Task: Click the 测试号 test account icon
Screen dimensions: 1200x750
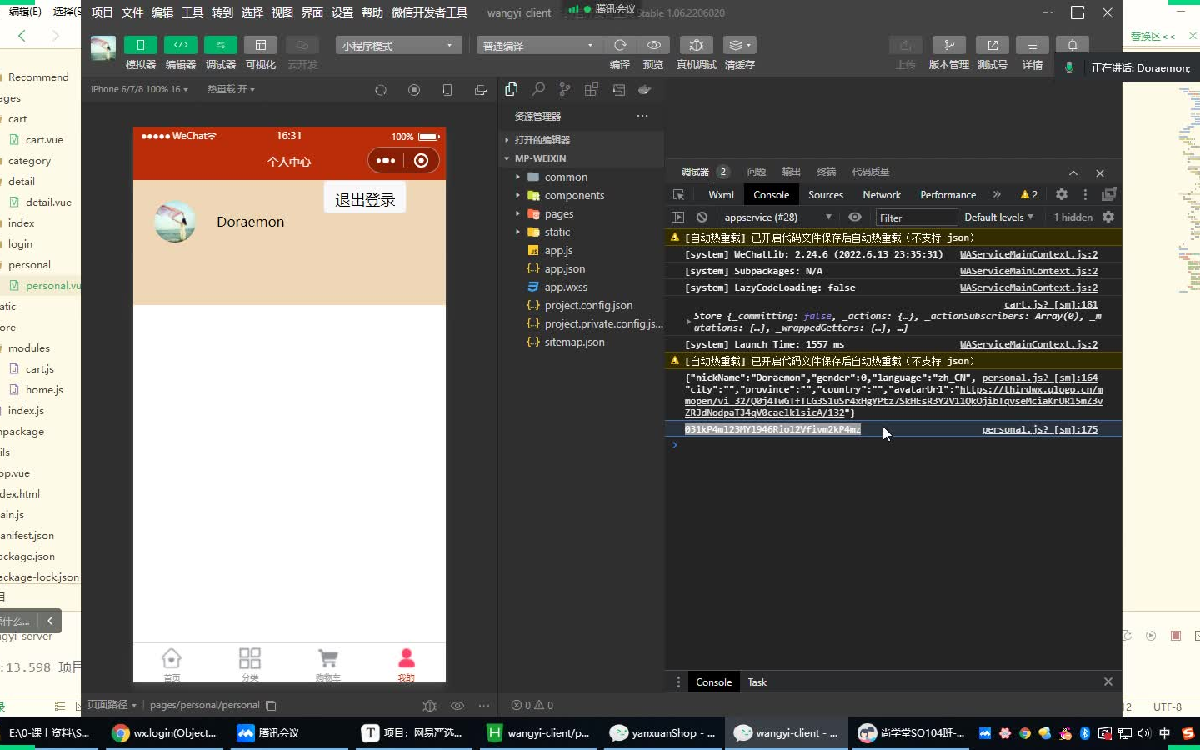Action: [992, 45]
